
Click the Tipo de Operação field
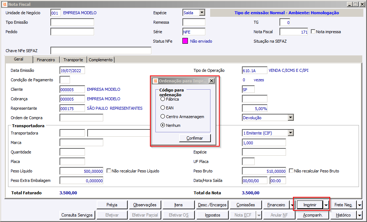point(255,70)
